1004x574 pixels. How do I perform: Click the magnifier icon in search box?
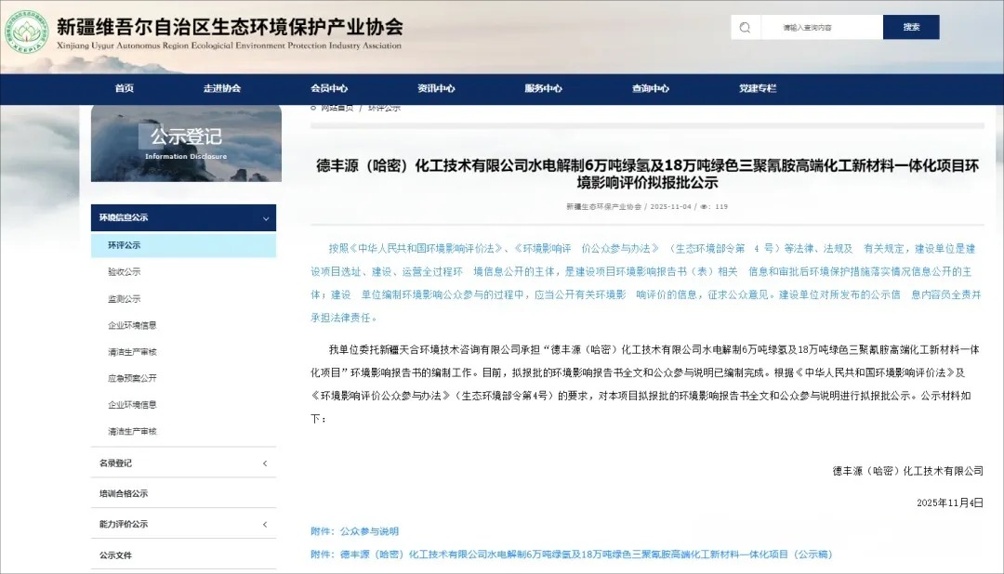(x=745, y=27)
